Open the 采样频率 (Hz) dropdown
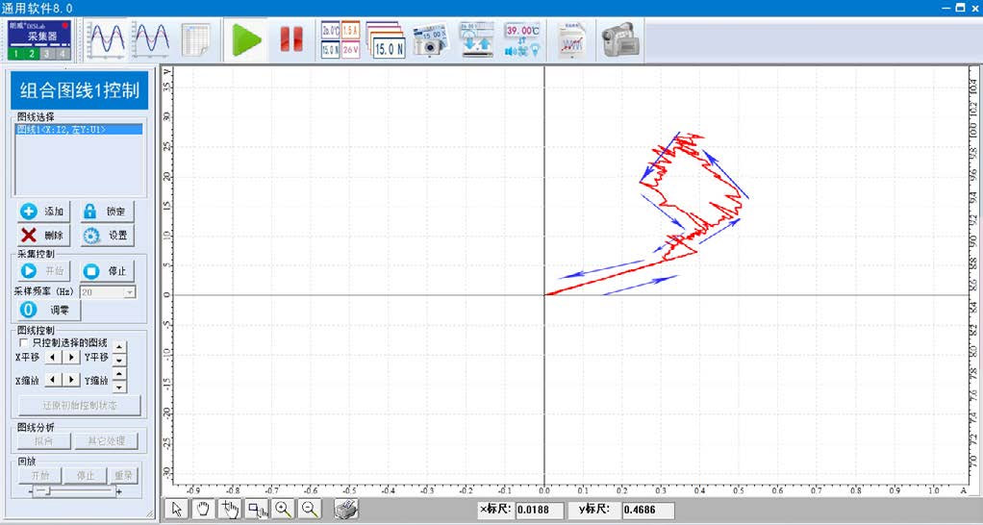This screenshot has width=983, height=525. tap(129, 291)
